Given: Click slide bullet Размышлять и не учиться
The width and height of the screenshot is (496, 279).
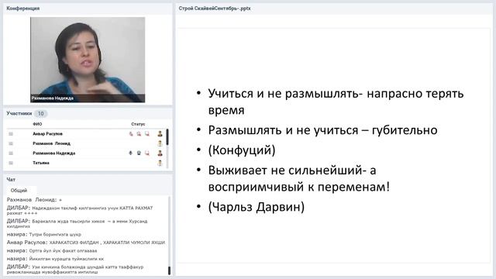Looking at the screenshot, I should [322, 130].
